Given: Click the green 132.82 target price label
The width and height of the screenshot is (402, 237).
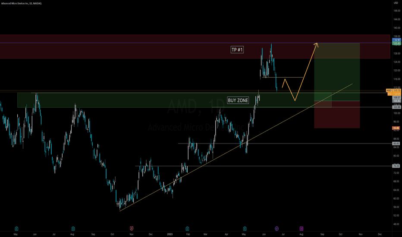Looking at the screenshot, I should [x=397, y=43].
